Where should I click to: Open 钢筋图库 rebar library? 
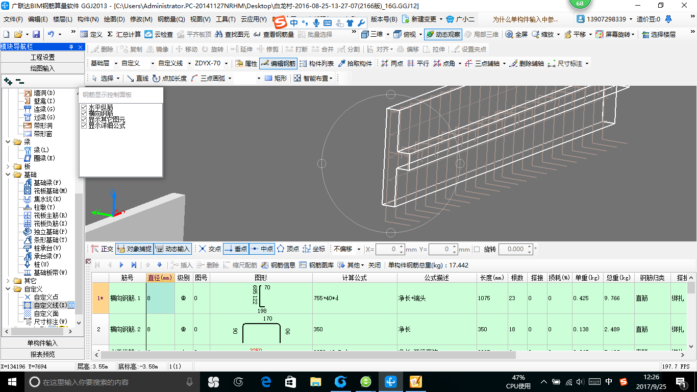(316, 265)
